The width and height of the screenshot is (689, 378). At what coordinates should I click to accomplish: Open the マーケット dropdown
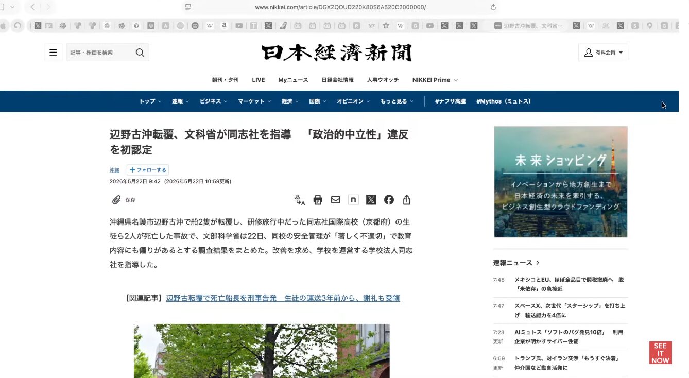[254, 101]
